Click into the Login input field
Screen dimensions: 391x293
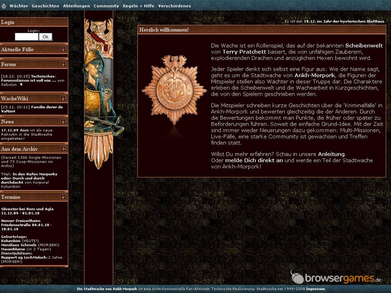point(27,37)
